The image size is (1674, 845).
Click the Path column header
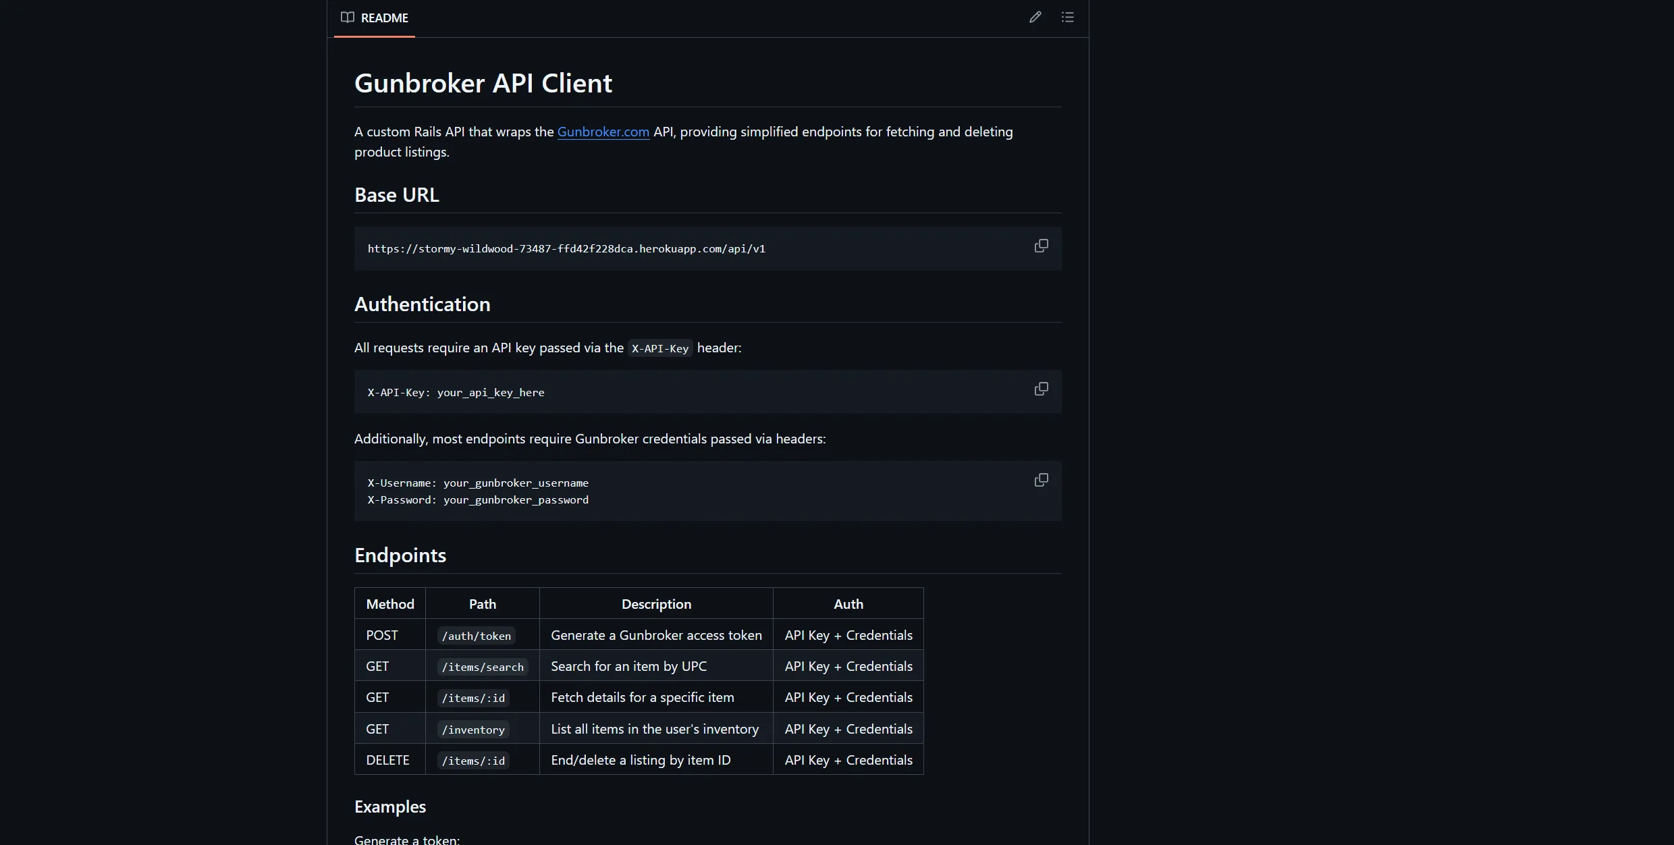pyautogui.click(x=483, y=604)
